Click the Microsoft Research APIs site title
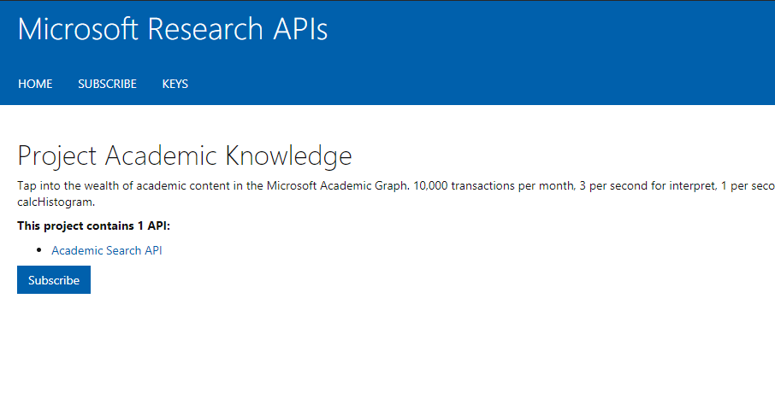Image resolution: width=775 pixels, height=404 pixels. pos(173,29)
